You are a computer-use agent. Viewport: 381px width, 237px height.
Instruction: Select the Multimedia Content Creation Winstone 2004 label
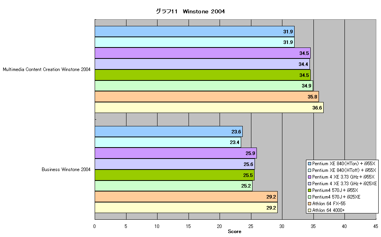click(x=47, y=69)
